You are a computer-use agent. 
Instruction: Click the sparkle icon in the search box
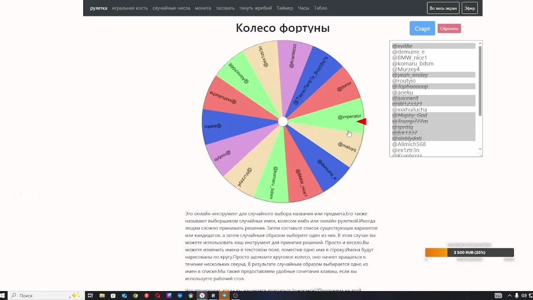(75, 295)
